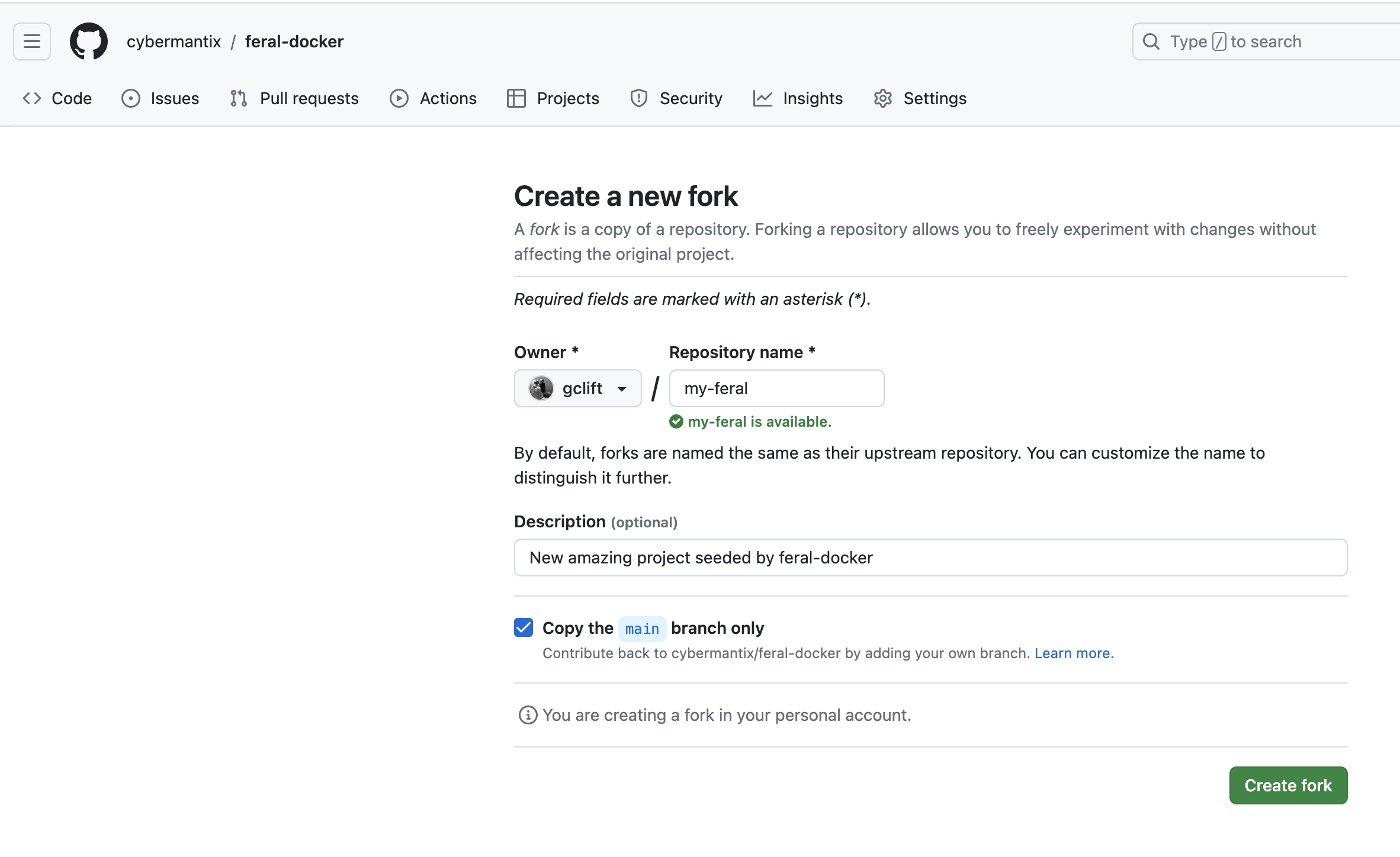Click the Projects table icon
Viewport: 1400px width, 857px height.
click(x=516, y=98)
